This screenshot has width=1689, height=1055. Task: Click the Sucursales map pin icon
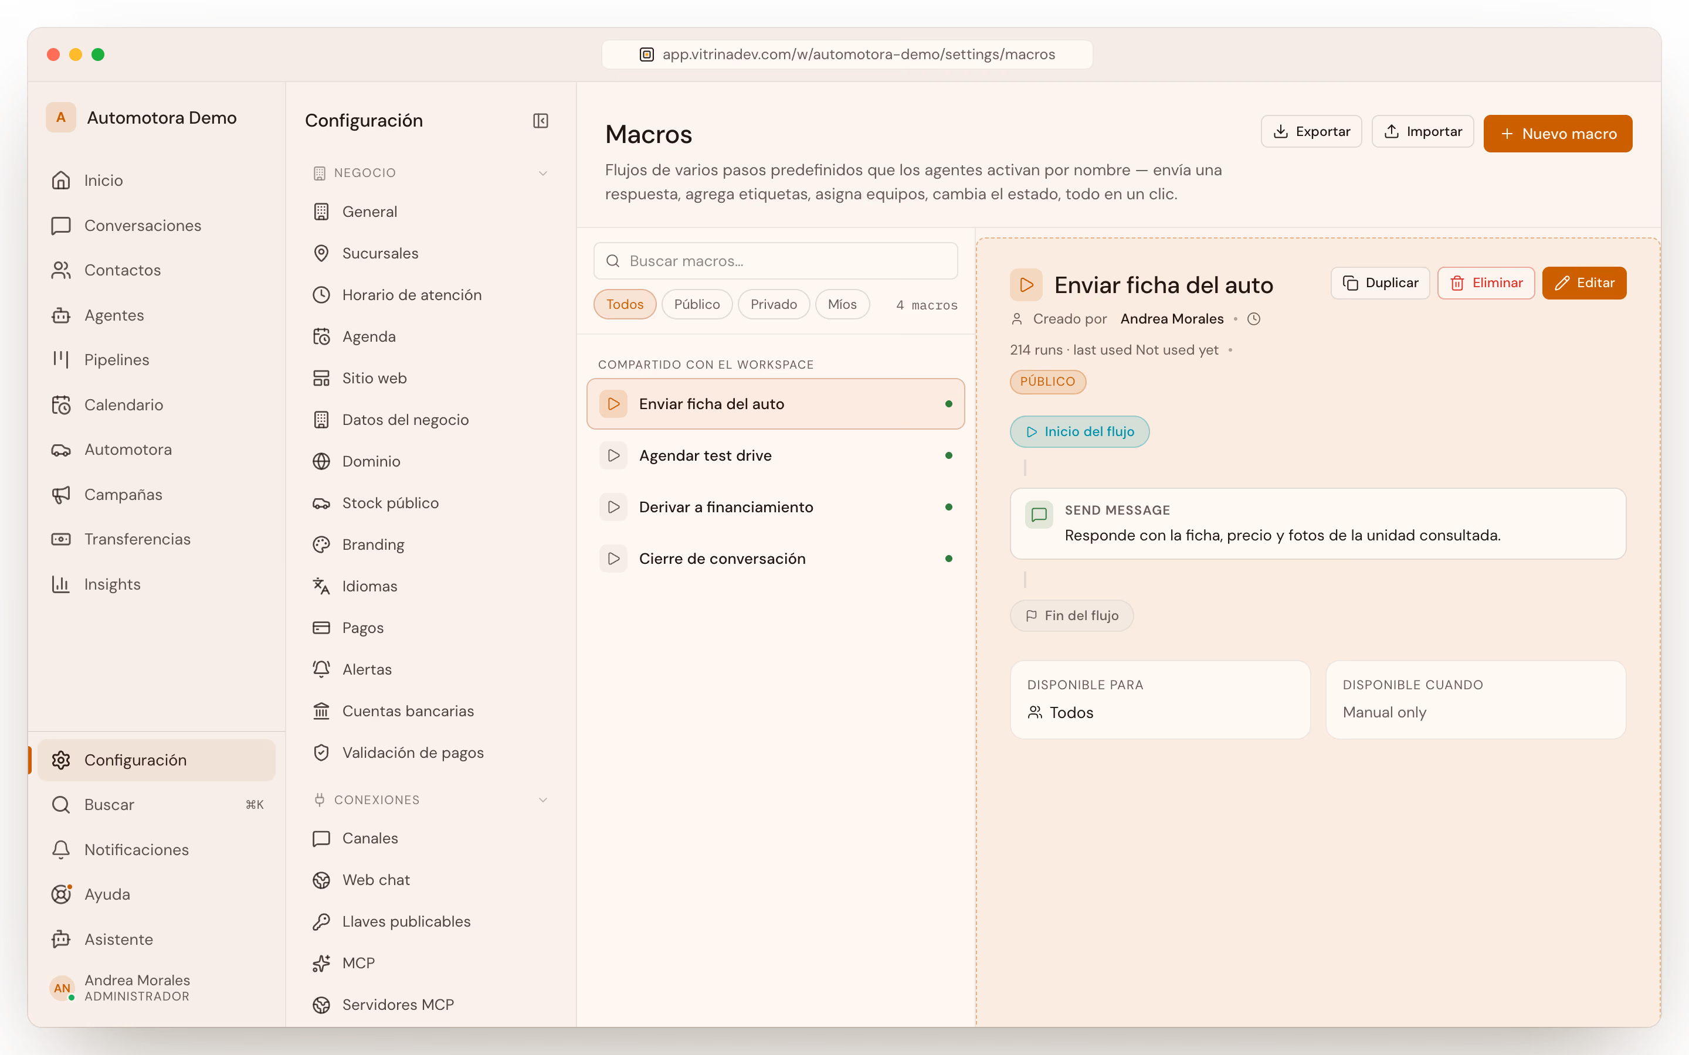(x=321, y=253)
